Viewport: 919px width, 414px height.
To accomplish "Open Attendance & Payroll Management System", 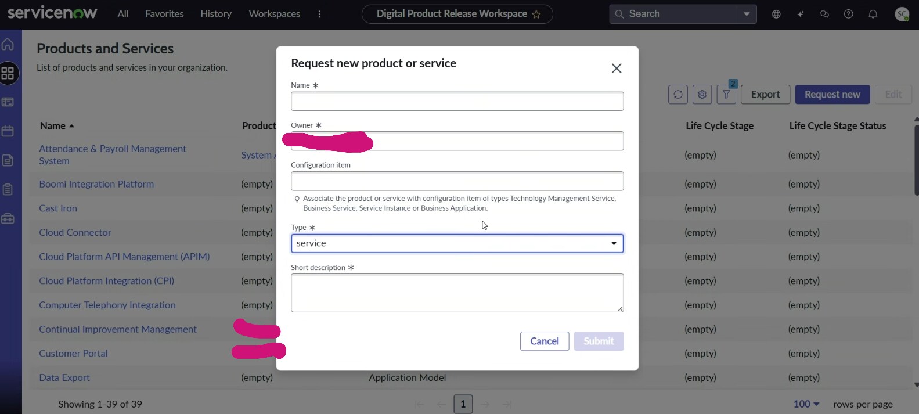I will (113, 155).
